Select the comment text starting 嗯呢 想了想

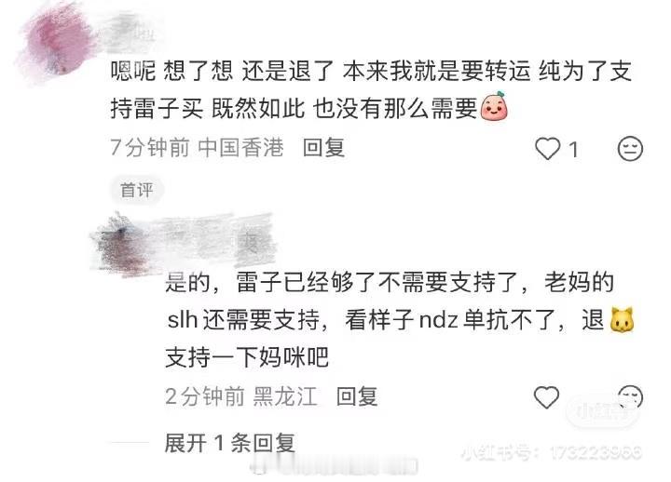(371, 89)
